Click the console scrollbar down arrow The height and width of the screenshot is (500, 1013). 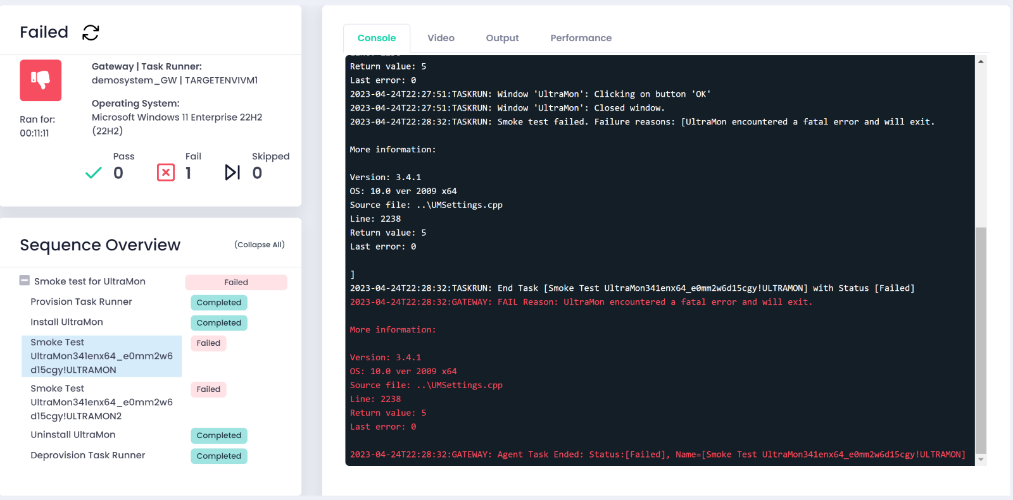pyautogui.click(x=981, y=460)
